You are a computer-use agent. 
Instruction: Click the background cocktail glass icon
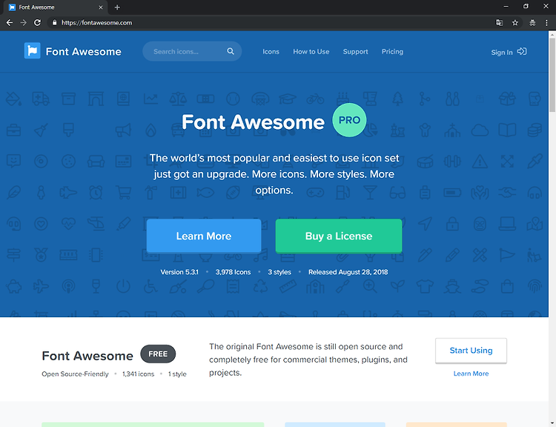pyautogui.click(x=370, y=193)
